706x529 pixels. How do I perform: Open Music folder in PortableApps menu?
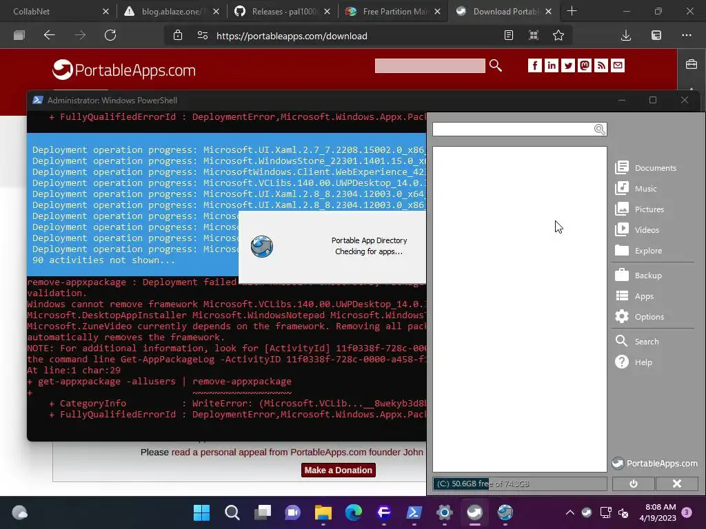[636, 189]
